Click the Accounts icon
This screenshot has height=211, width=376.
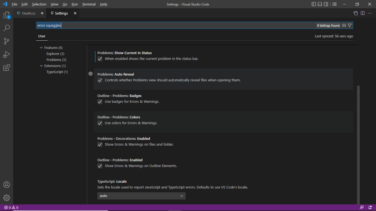(x=7, y=185)
